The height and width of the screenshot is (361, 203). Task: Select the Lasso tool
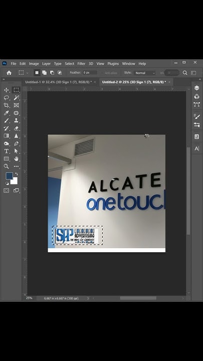point(7,98)
